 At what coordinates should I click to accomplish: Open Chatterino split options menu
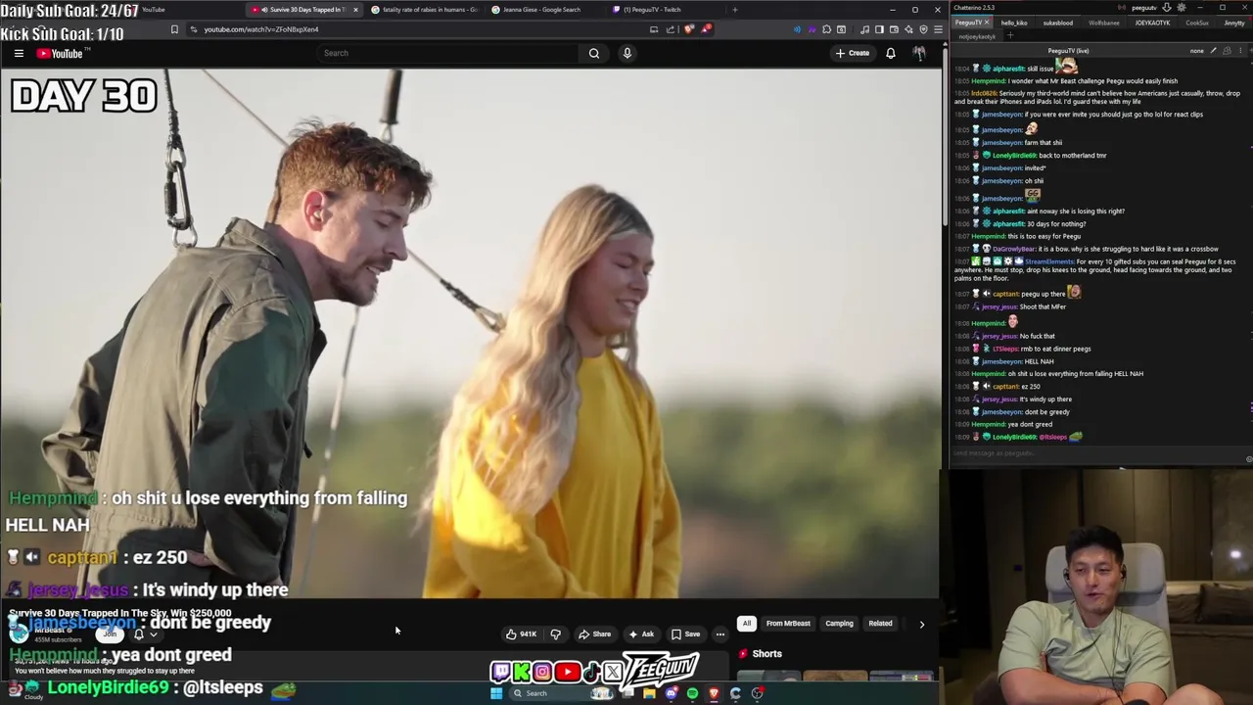click(x=1240, y=51)
